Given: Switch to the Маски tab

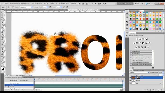Looking at the screenshot, I should click(138, 33).
